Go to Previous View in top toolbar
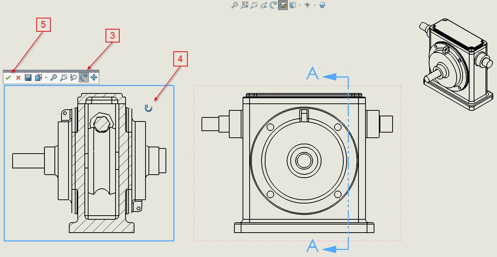The width and height of the screenshot is (497, 257). 264,5
